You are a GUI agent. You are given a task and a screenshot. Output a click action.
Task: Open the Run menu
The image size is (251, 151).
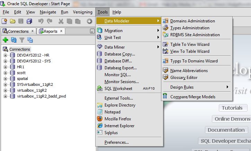tap(64, 12)
